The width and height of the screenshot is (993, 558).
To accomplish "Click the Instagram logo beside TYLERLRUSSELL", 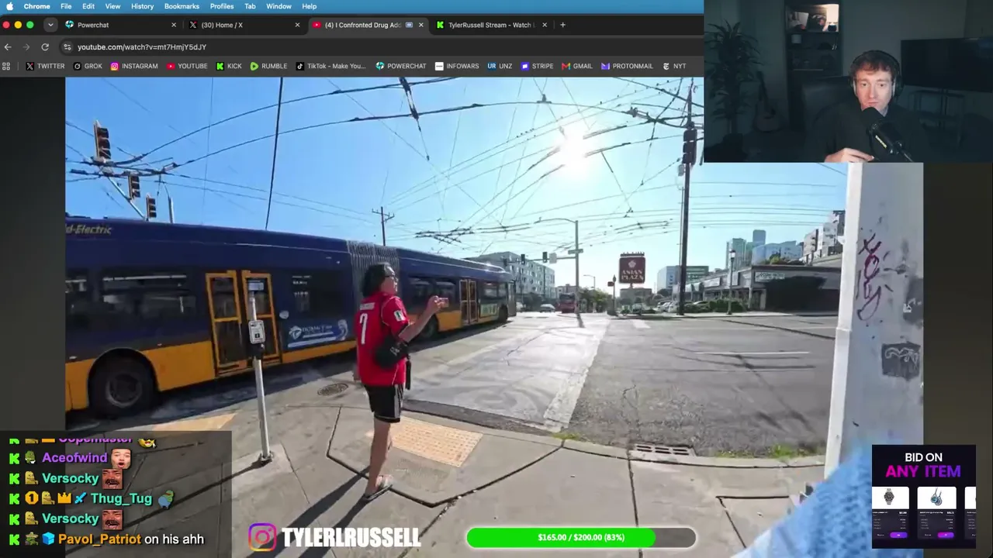I will (x=262, y=537).
